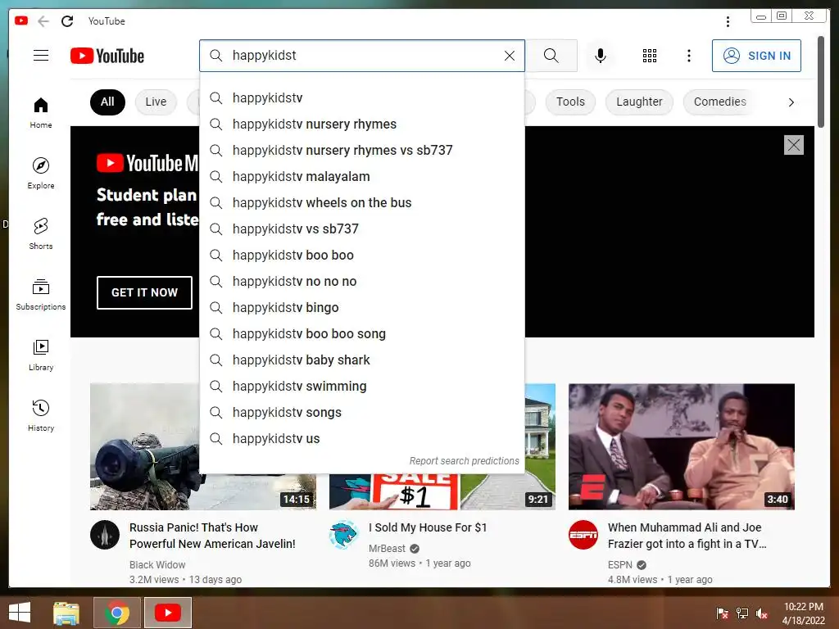Image resolution: width=839 pixels, height=629 pixels.
Task: Open File Explorer from the taskbar
Action: tap(66, 613)
